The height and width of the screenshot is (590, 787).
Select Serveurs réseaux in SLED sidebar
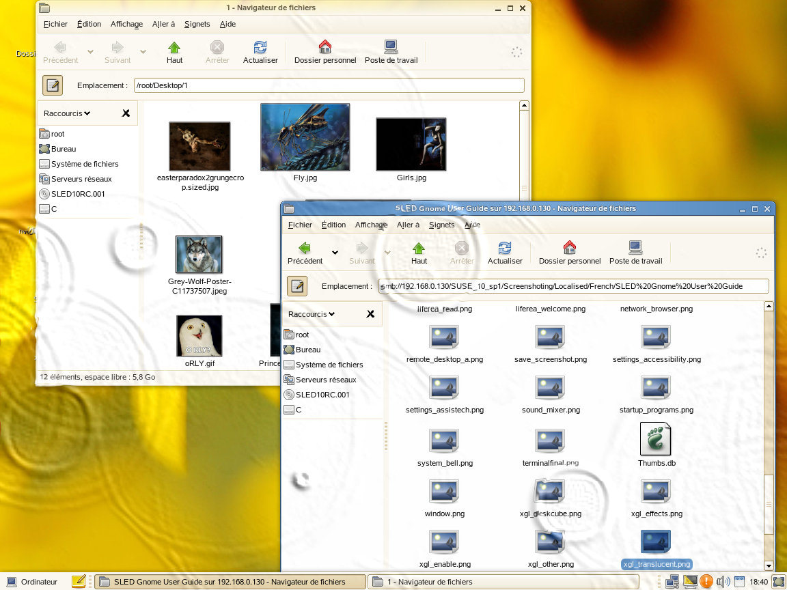[320, 380]
